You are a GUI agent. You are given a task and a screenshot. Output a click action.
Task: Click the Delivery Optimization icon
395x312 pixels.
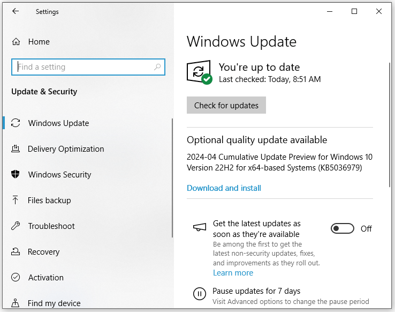coord(16,149)
